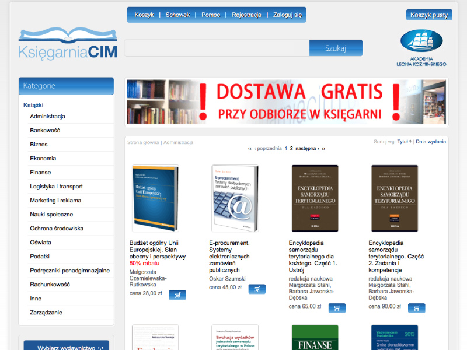This screenshot has width=467, height=350.
Task: Select the Rachunkowość category
Action: 50,285
